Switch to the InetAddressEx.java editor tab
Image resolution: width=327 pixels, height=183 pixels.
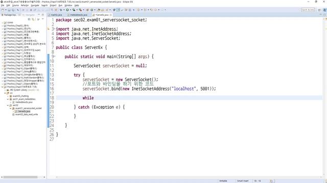(x=78, y=15)
